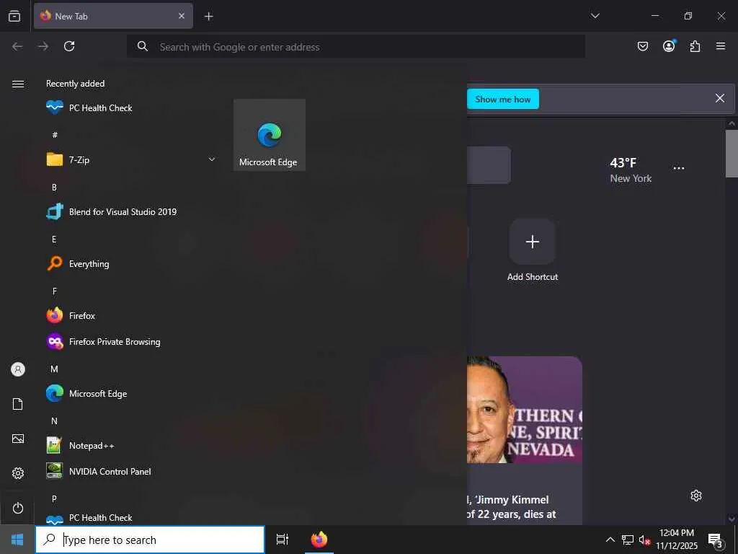Open Task View on the taskbar
Viewport: 738px width, 554px height.
click(x=282, y=540)
